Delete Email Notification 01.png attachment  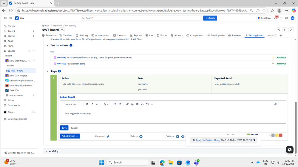[254, 140]
